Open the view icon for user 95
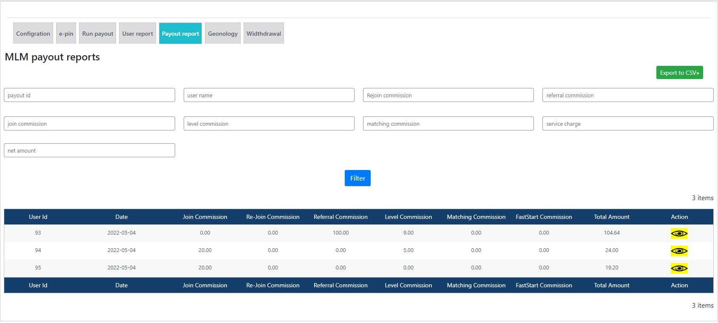This screenshot has width=718, height=323. pyautogui.click(x=679, y=268)
